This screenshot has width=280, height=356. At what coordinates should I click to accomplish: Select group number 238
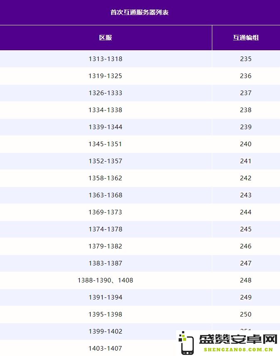(x=246, y=110)
